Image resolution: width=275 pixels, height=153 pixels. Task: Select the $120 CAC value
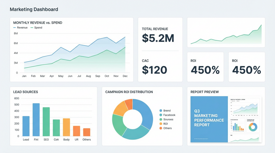click(x=155, y=70)
